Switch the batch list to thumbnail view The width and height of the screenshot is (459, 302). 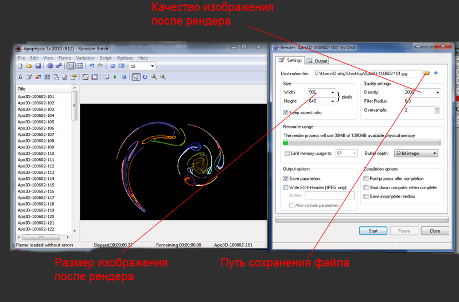pos(80,66)
